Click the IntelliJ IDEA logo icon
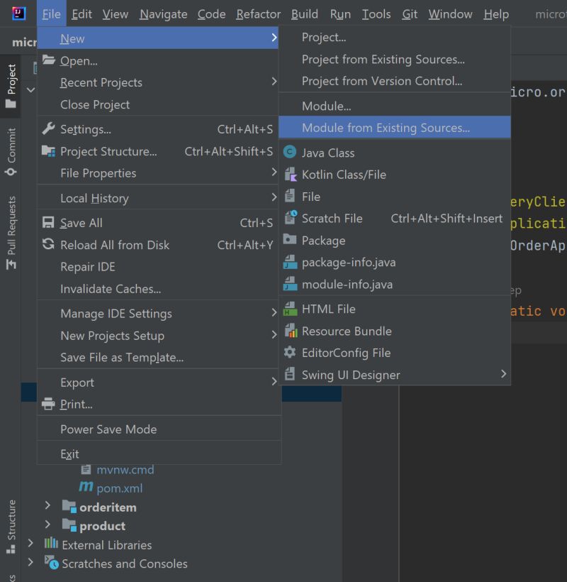The height and width of the screenshot is (582, 567). [x=16, y=13]
